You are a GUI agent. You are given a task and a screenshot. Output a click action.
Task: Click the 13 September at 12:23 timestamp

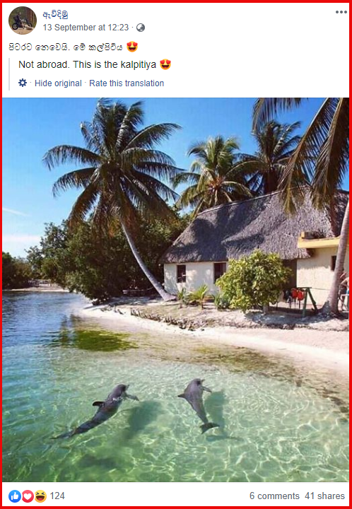(x=86, y=28)
